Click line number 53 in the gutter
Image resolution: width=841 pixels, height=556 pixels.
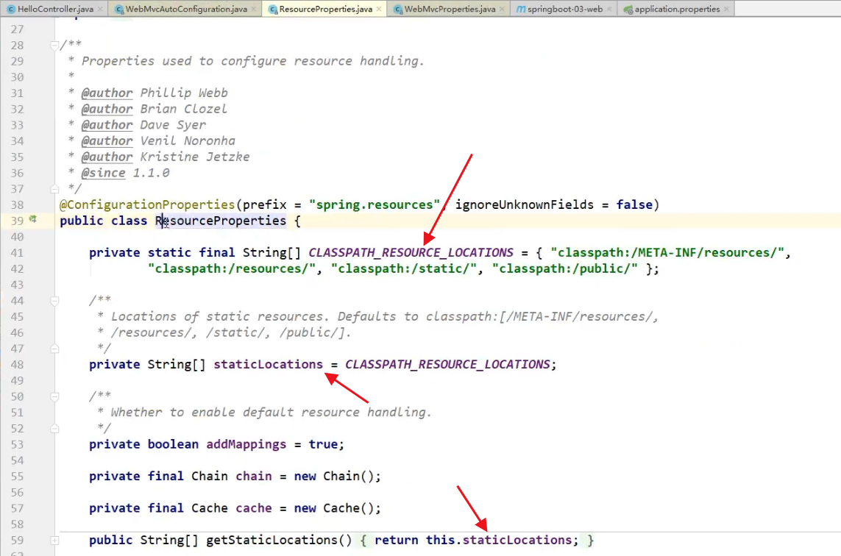coord(17,445)
